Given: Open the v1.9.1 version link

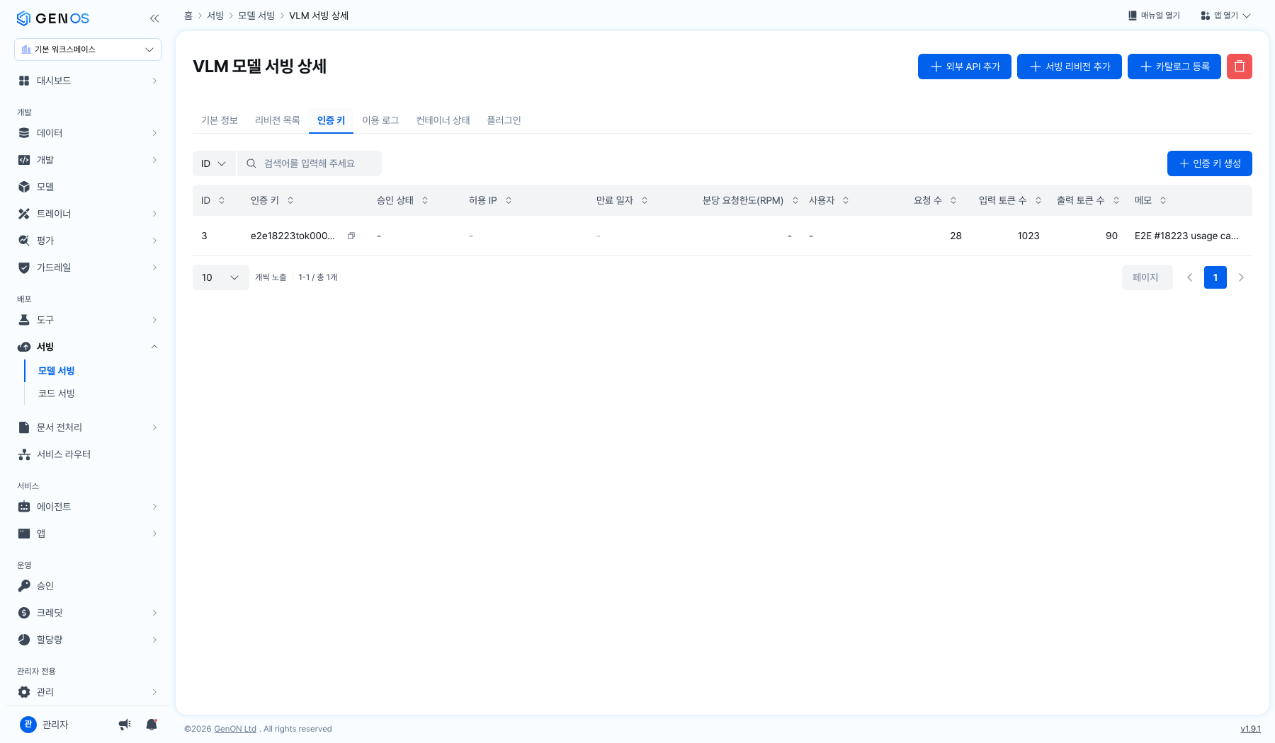Looking at the screenshot, I should coord(1250,729).
